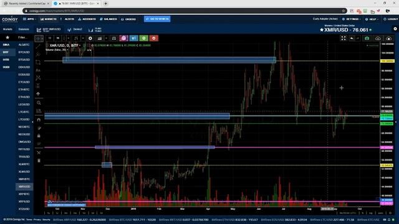
Task: Save chart layout to cloud
Action: (388, 39)
